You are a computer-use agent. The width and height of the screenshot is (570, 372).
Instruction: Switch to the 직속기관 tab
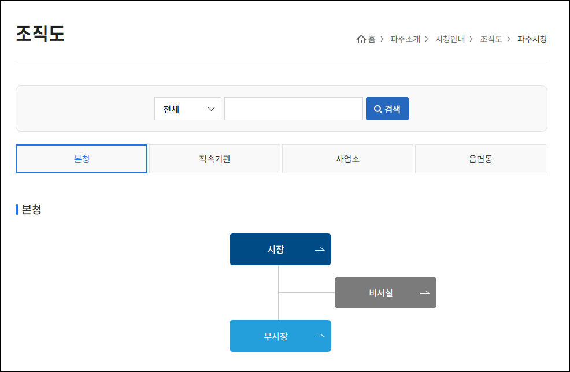[x=214, y=158]
